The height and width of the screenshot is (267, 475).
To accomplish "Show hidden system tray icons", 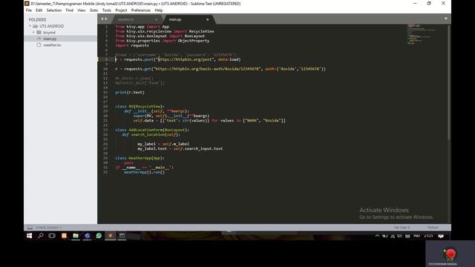I will (x=377, y=236).
